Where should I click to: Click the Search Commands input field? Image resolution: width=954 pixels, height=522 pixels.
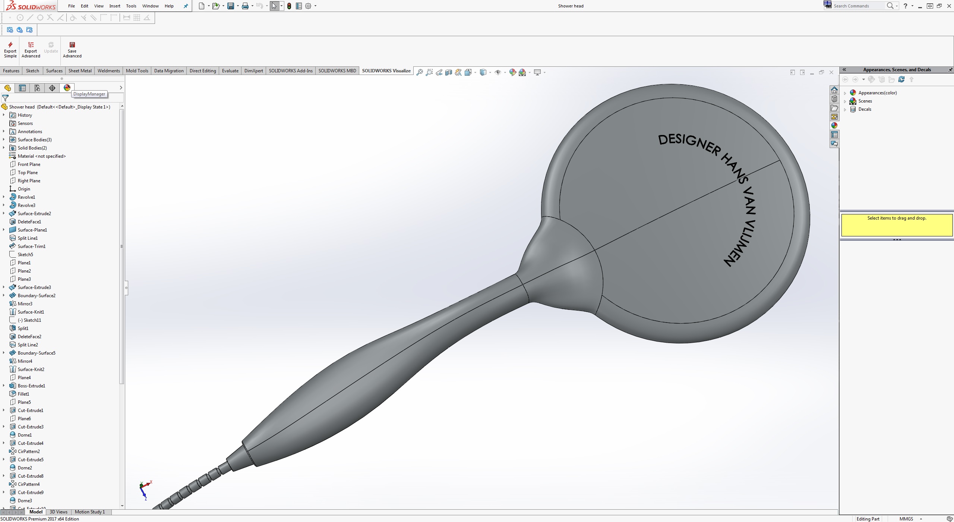tap(858, 6)
